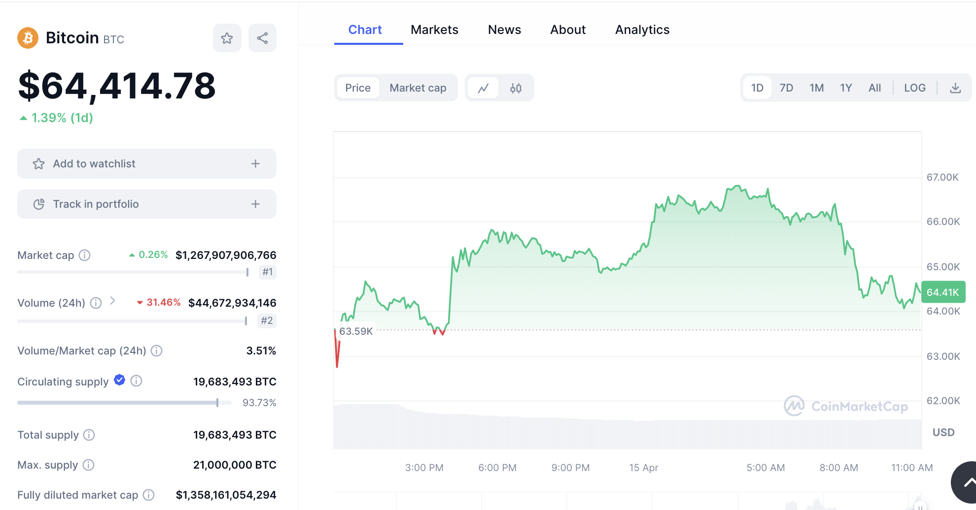Select All time range button
Image resolution: width=976 pixels, height=510 pixels.
874,88
